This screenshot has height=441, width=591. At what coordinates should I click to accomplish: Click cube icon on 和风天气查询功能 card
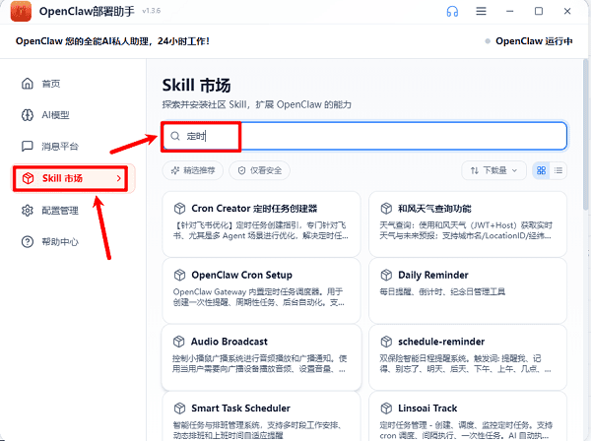tap(386, 209)
